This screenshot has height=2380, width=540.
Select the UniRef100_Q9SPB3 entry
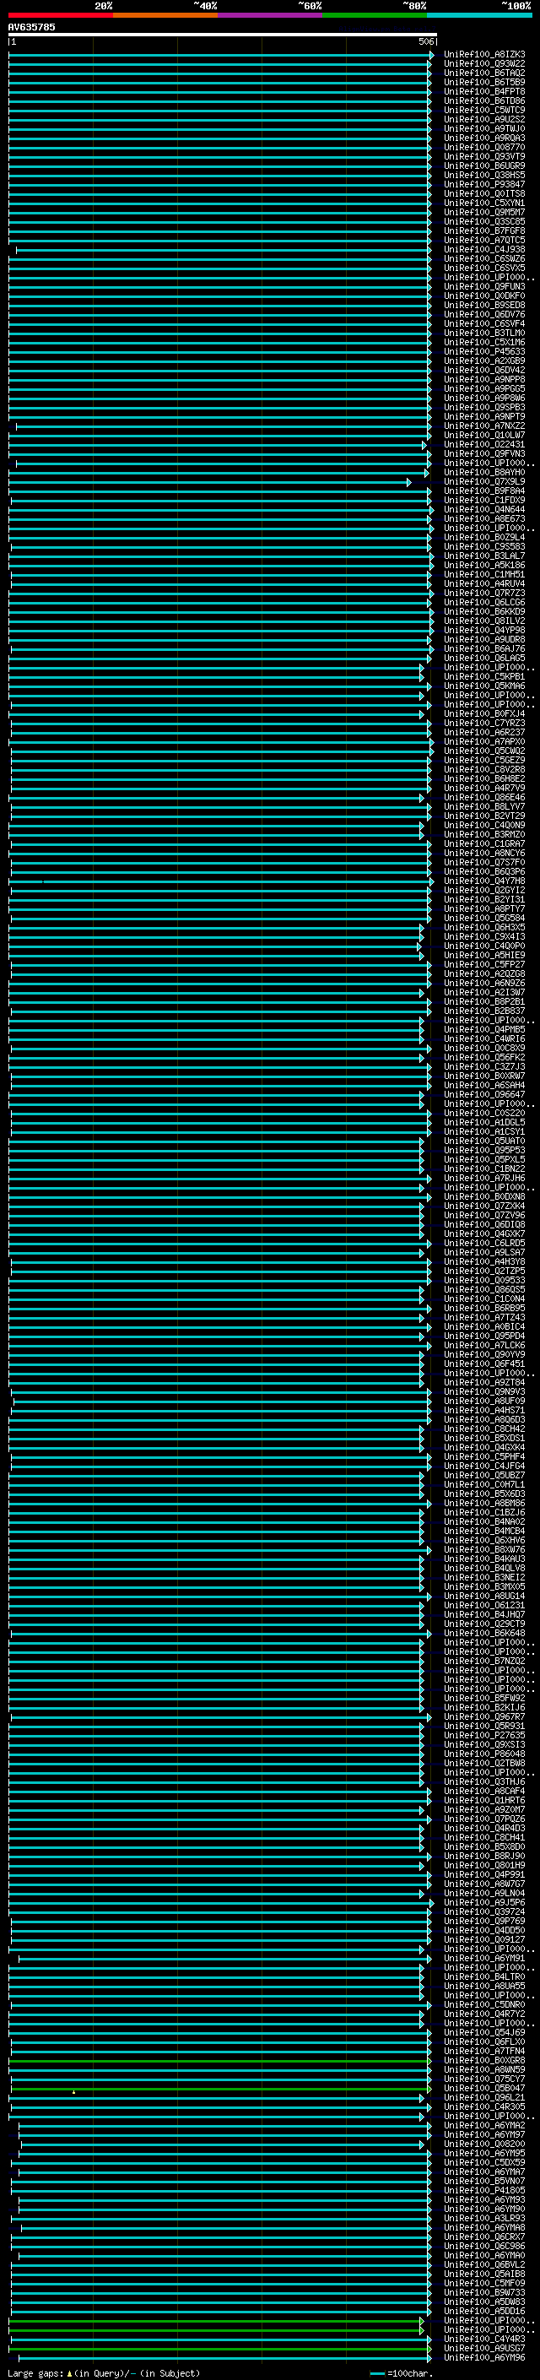pyautogui.click(x=484, y=408)
